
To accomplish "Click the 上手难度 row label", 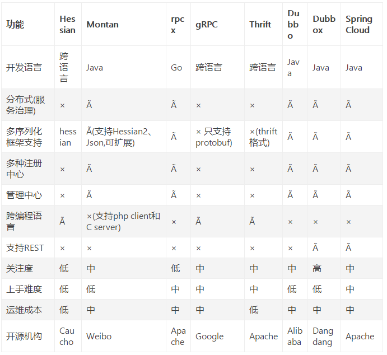I will point(24,289).
